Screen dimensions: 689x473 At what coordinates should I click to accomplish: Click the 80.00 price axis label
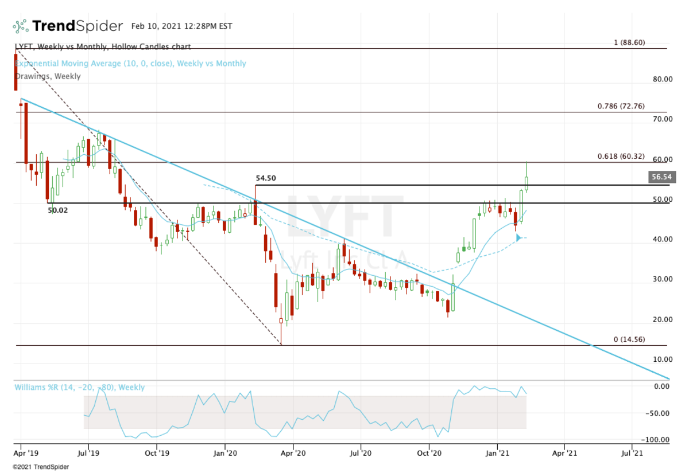pos(663,79)
